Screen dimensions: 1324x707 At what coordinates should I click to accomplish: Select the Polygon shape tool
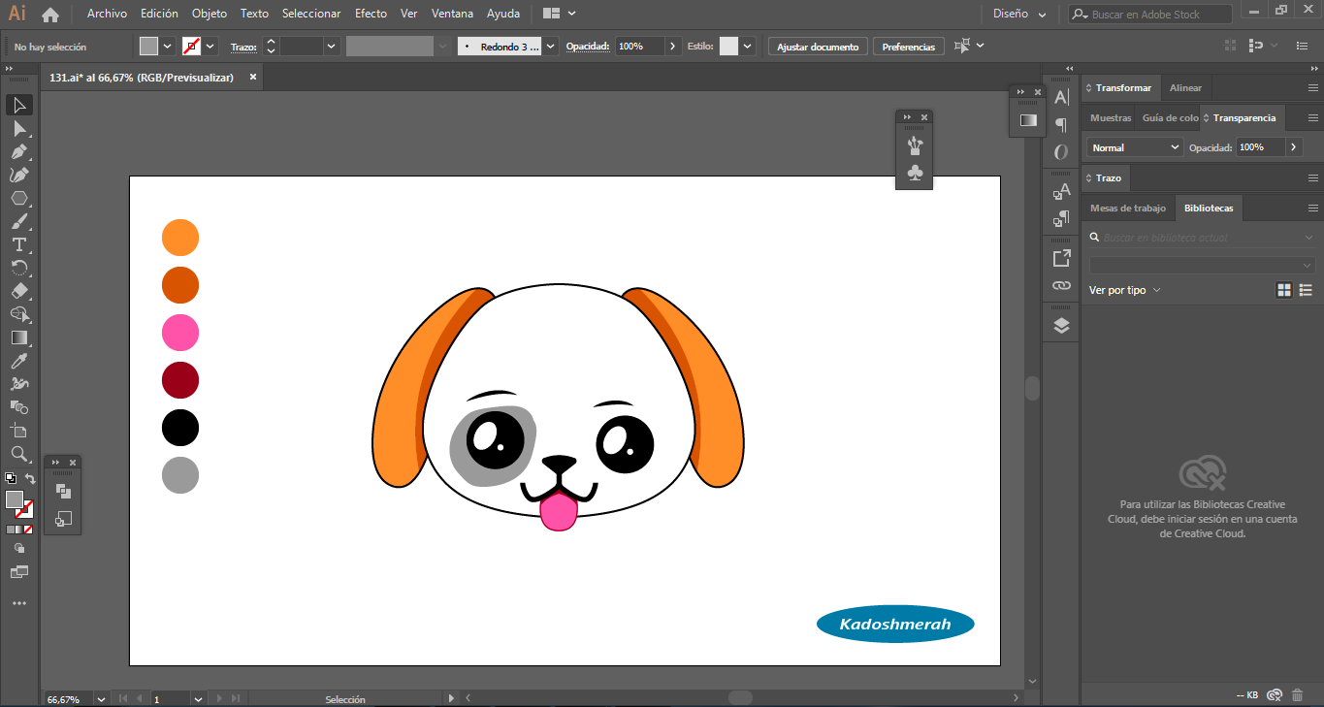(x=18, y=198)
